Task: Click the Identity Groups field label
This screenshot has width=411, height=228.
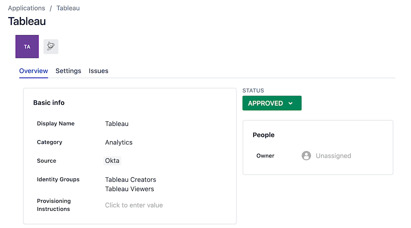Action: (x=58, y=180)
